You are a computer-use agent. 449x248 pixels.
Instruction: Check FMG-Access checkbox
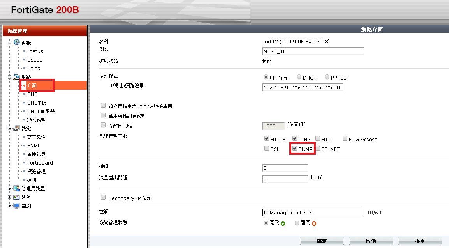point(345,138)
